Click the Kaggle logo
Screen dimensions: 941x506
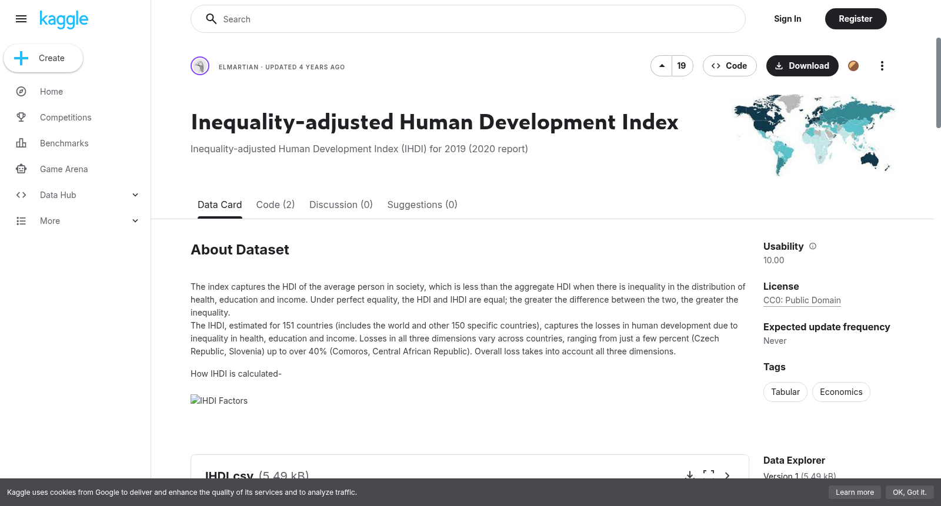pos(64,19)
